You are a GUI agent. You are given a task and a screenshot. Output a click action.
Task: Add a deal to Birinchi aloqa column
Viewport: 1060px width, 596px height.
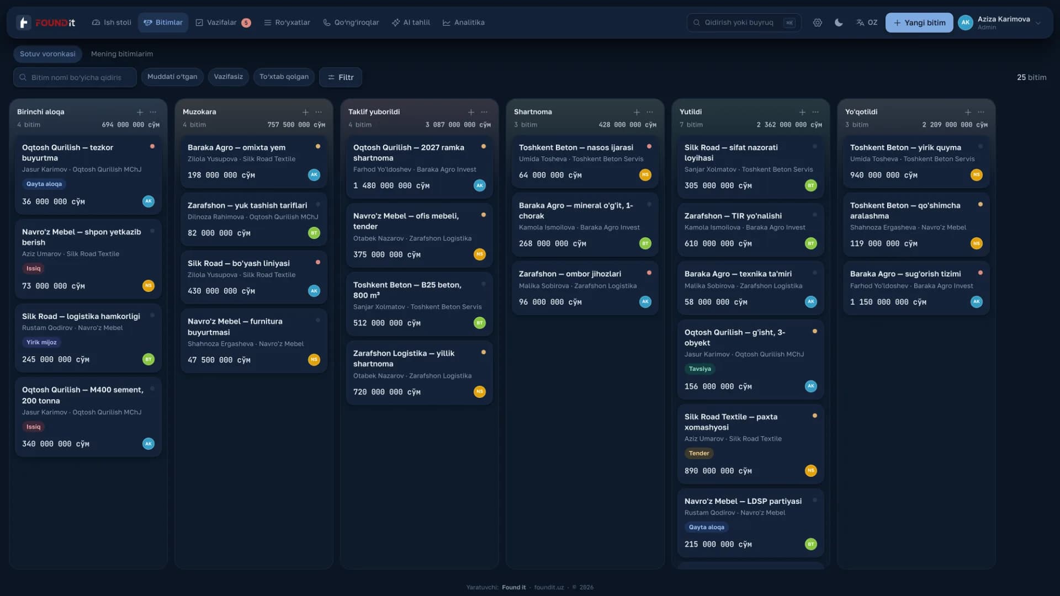pyautogui.click(x=140, y=112)
